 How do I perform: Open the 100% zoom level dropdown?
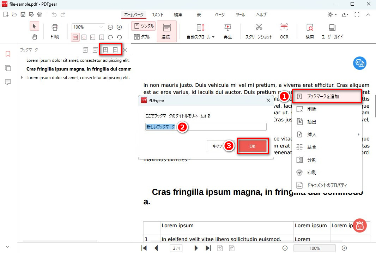click(88, 27)
